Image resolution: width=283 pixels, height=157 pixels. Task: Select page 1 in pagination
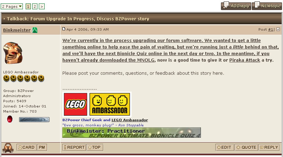point(28,7)
